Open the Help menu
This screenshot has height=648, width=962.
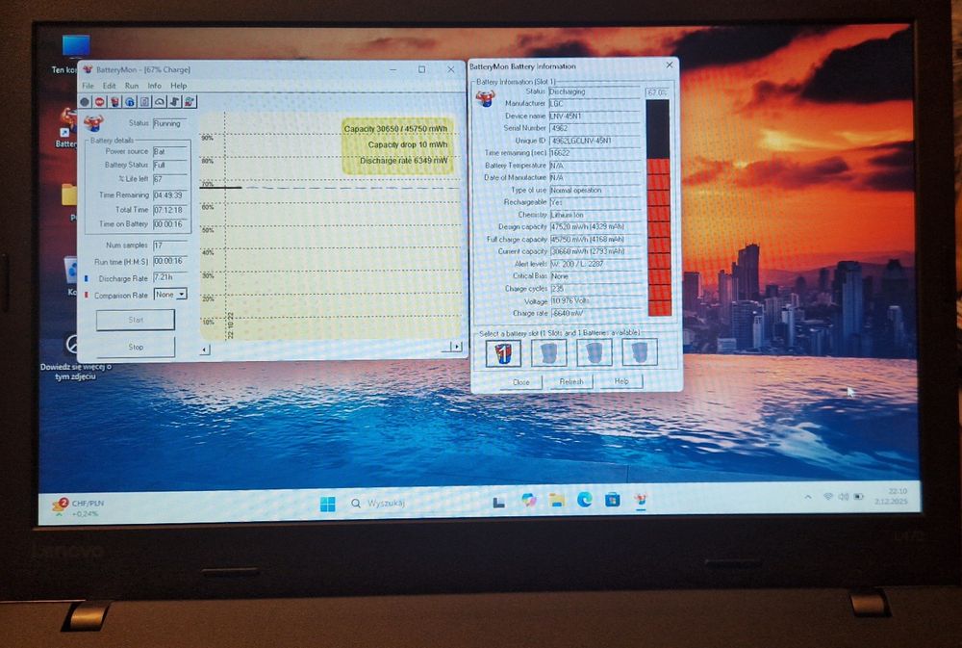[x=179, y=86]
